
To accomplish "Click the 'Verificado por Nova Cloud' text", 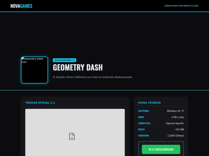I will click(181, 6).
